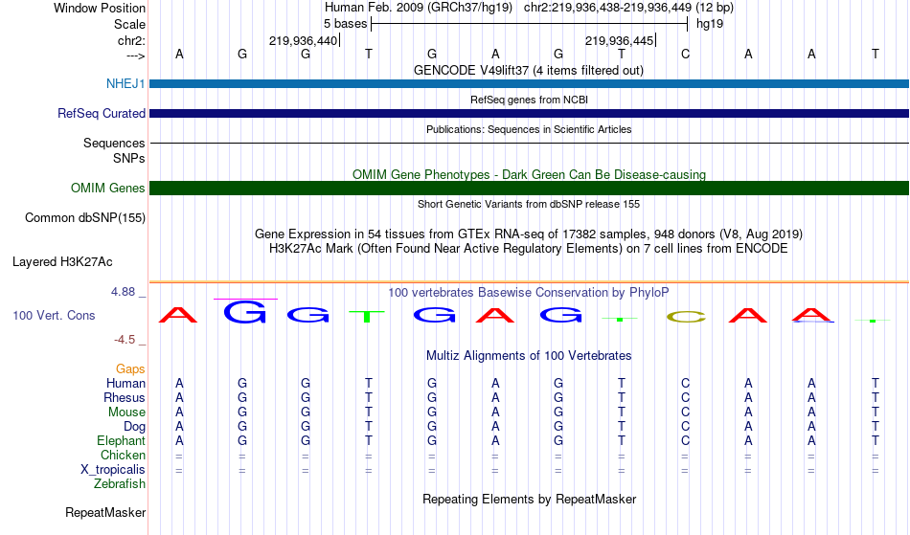This screenshot has width=910, height=535.
Task: Click Short Genetic Variants from dbSNP title
Action: [x=529, y=204]
